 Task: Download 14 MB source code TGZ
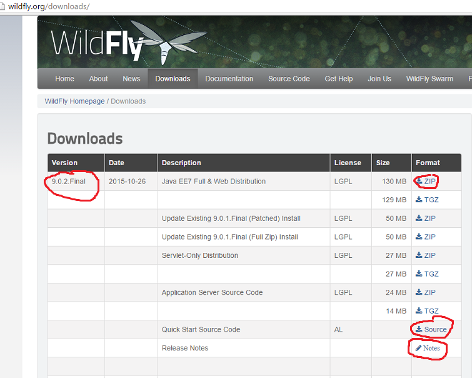[x=427, y=311]
